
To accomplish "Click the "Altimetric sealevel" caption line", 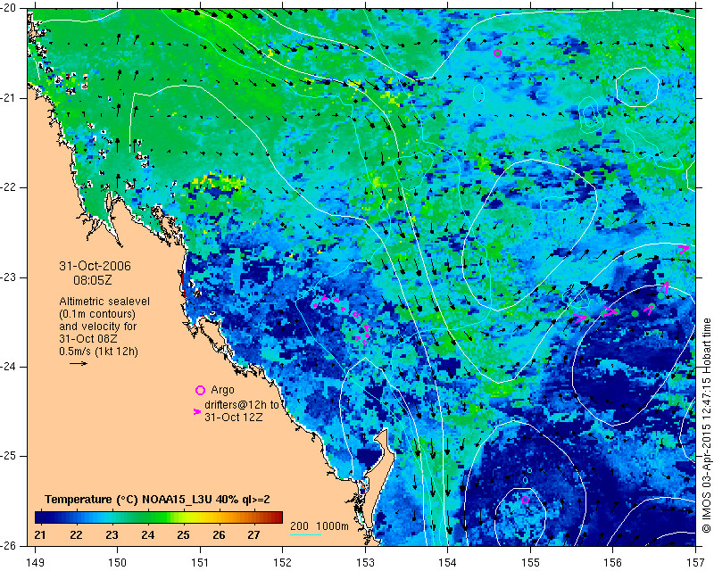I will click(104, 302).
